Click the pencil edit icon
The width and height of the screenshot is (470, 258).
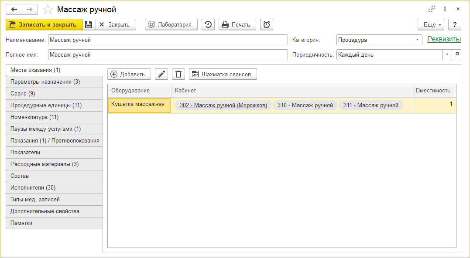[x=161, y=74]
